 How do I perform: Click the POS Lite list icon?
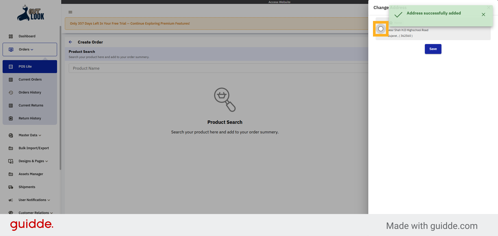coord(11,67)
